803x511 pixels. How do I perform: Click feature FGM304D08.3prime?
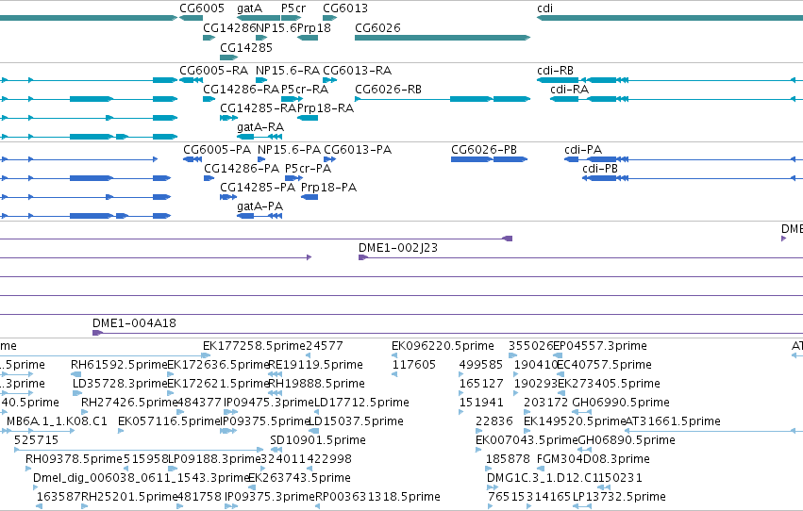[593, 459]
